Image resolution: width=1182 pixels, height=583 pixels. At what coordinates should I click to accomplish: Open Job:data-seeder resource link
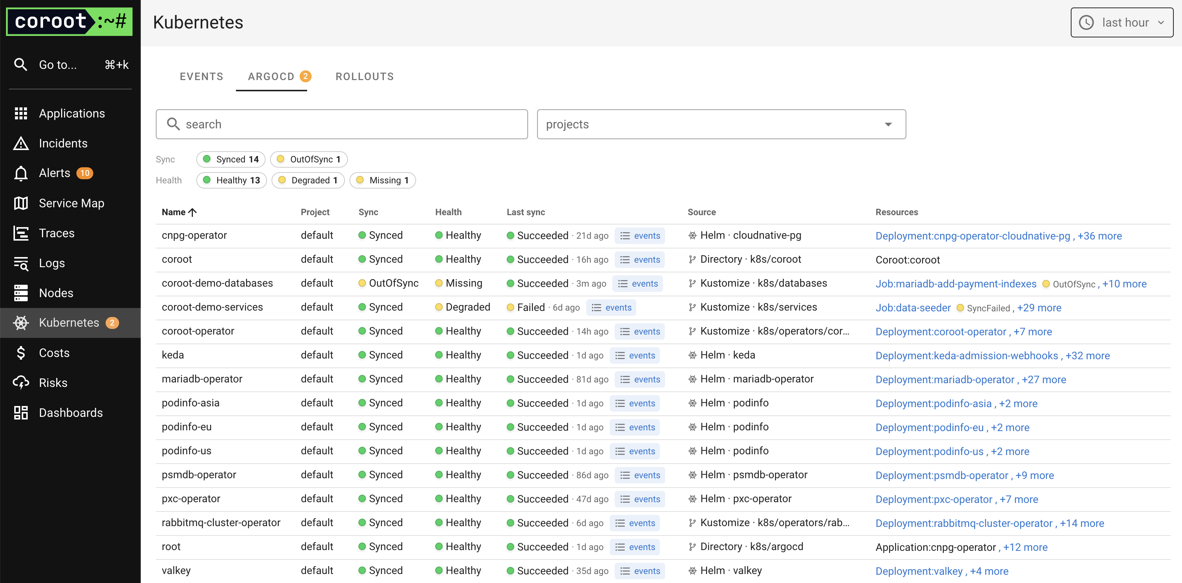(913, 308)
